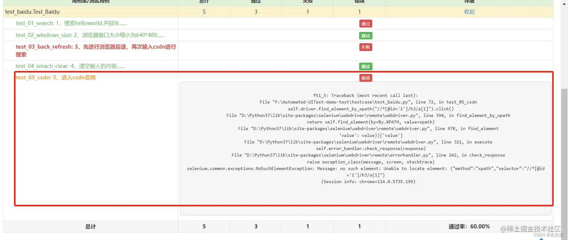Click the 'raise exception_class' traceback line
This screenshot has width=568, height=240.
pos(371,162)
